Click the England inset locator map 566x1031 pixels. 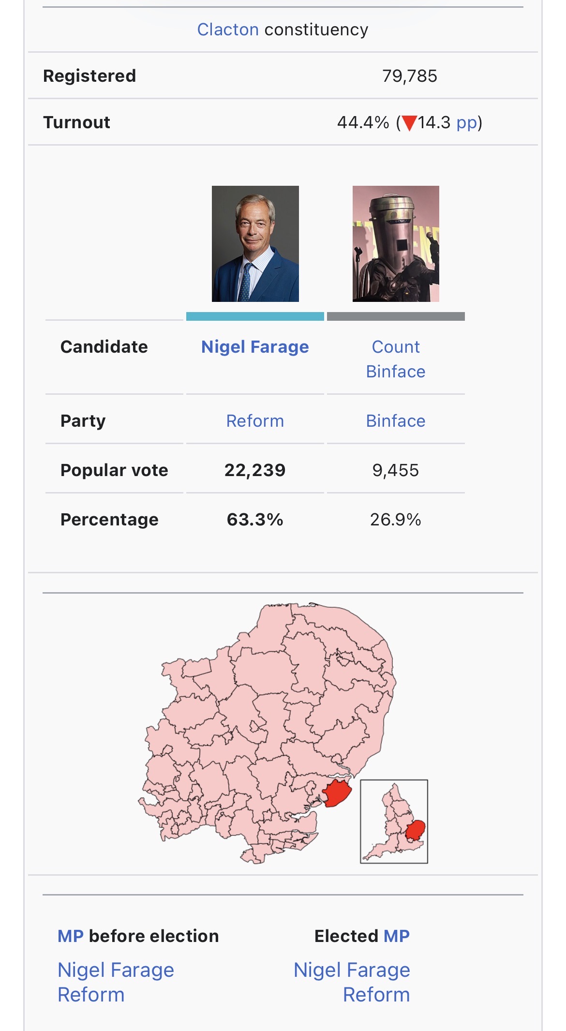click(x=394, y=822)
